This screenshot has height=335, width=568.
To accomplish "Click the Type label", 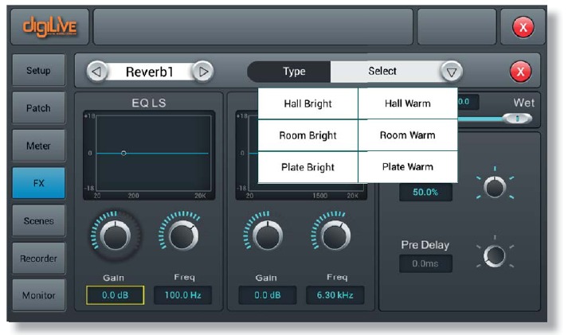I will [294, 72].
